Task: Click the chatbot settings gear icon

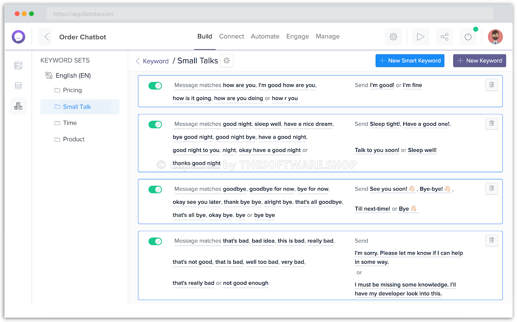Action: click(393, 37)
